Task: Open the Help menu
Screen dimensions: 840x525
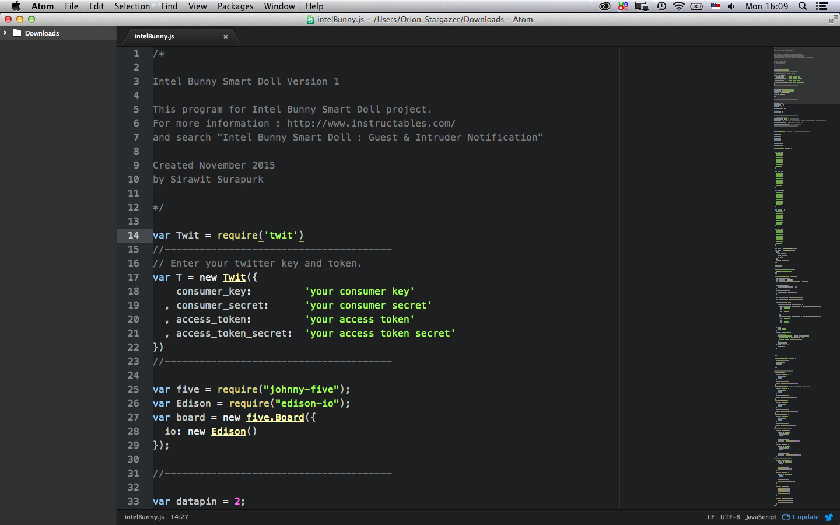Action: coord(314,6)
